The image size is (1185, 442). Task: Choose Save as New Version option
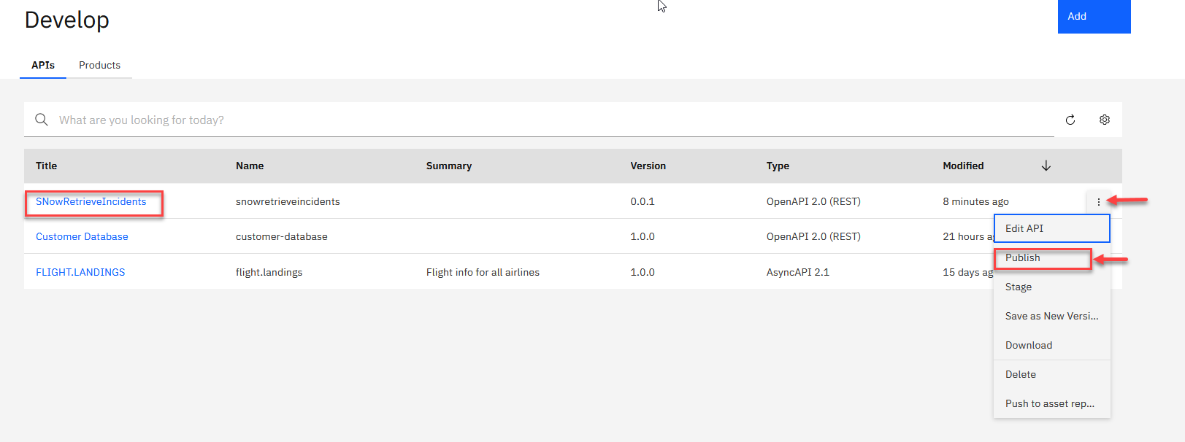(1051, 316)
